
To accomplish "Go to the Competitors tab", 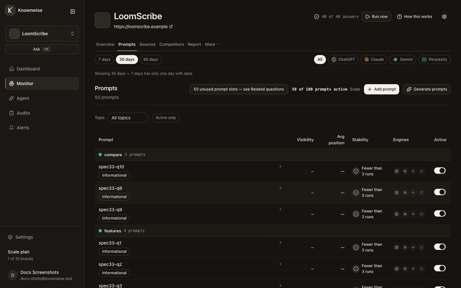I will tap(172, 44).
